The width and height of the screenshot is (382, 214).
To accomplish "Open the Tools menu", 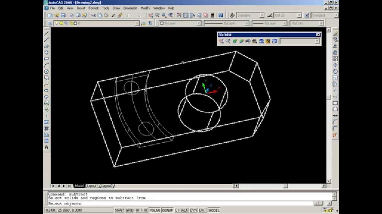I will pos(106,8).
